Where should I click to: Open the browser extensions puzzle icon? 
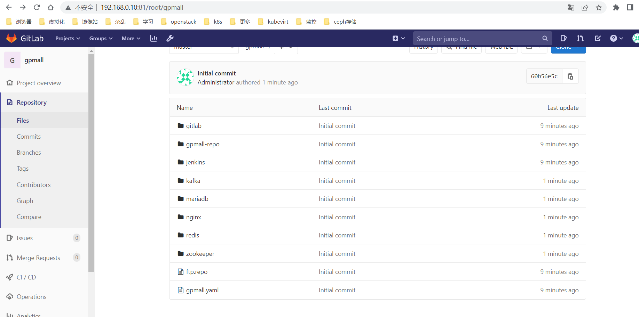point(616,8)
